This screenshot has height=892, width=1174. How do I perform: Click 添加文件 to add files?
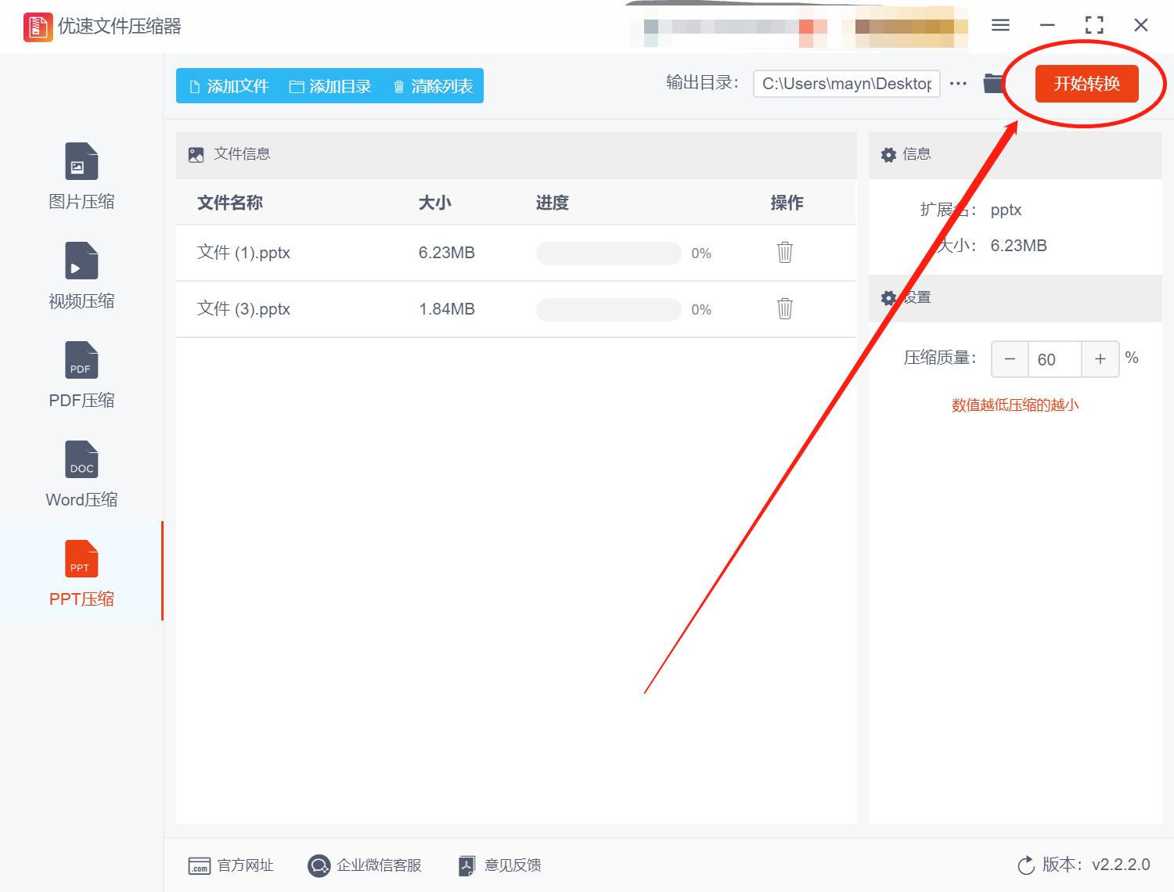tap(228, 86)
